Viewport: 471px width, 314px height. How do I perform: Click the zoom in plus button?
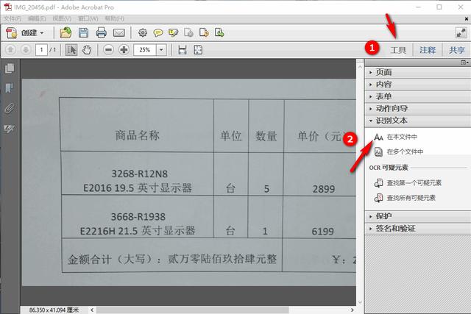pos(124,50)
